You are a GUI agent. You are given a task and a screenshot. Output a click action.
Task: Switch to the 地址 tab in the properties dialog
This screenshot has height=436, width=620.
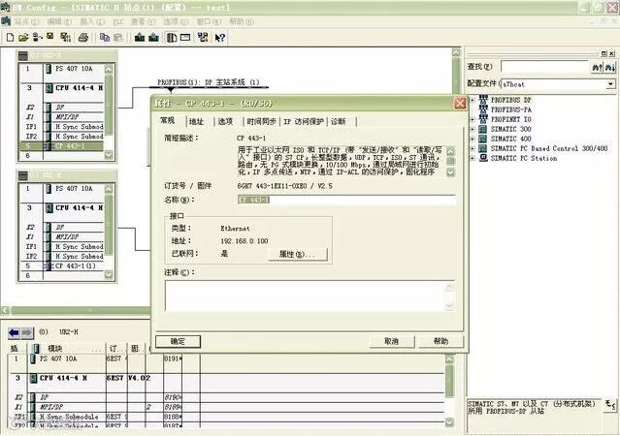coord(197,122)
